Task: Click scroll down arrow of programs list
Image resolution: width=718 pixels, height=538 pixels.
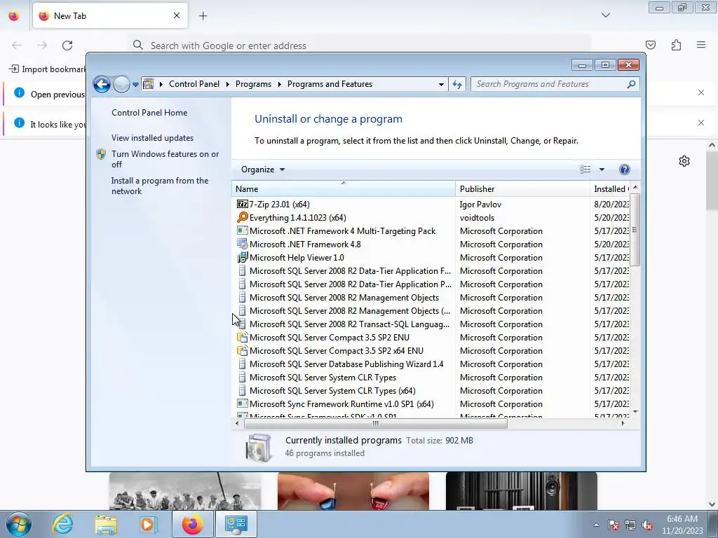Action: click(x=635, y=412)
